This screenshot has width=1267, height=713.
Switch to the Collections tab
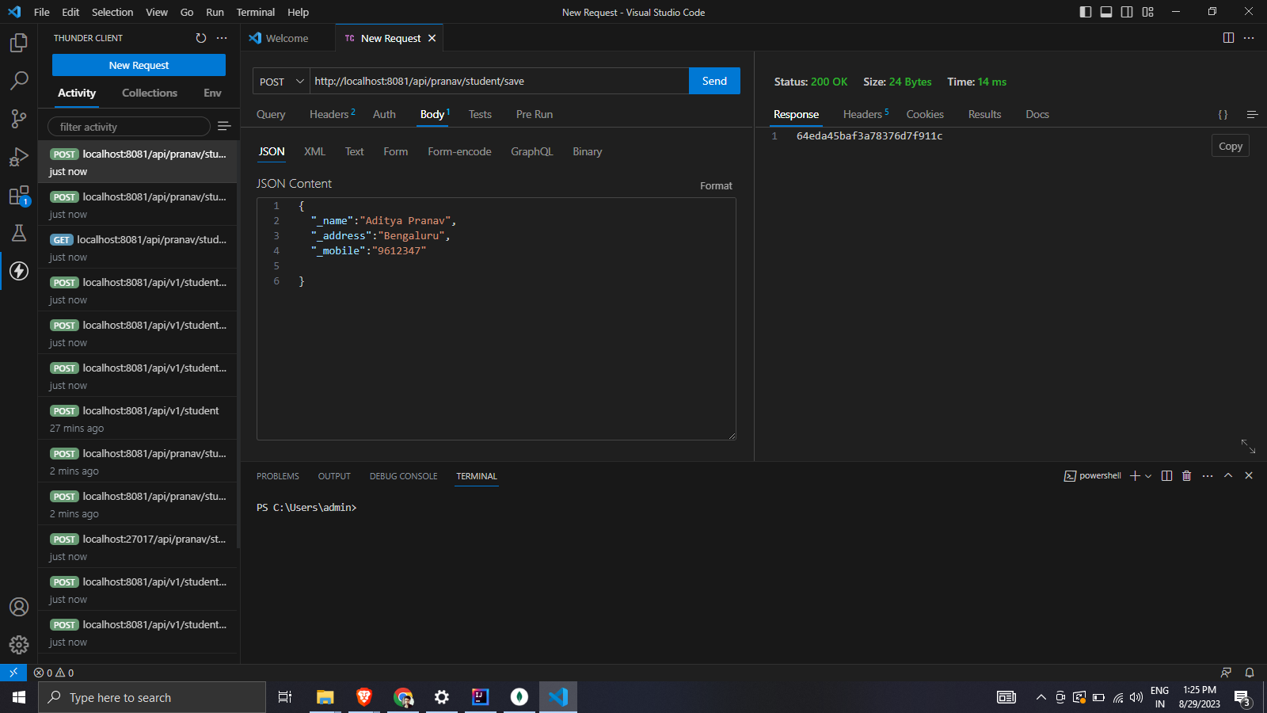pos(149,93)
